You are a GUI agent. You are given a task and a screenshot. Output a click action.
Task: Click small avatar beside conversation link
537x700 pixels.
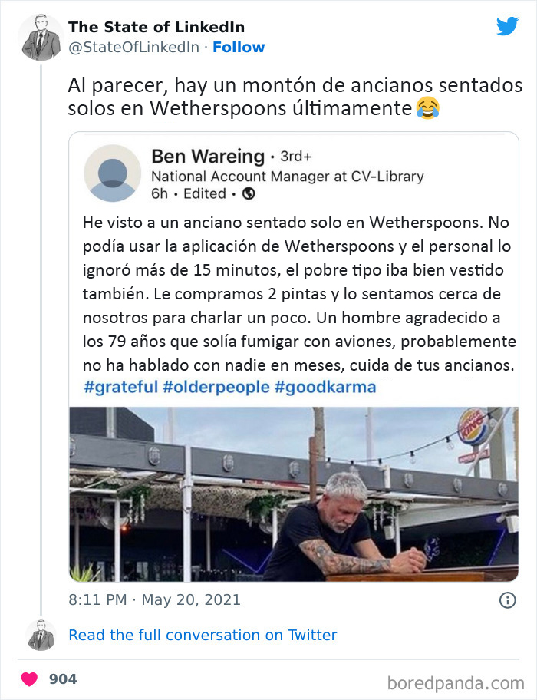tap(41, 635)
